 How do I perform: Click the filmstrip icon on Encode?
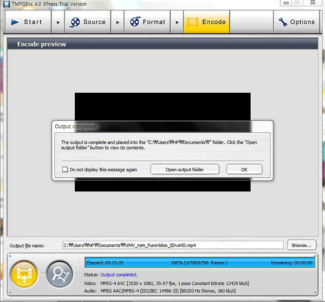193,22
